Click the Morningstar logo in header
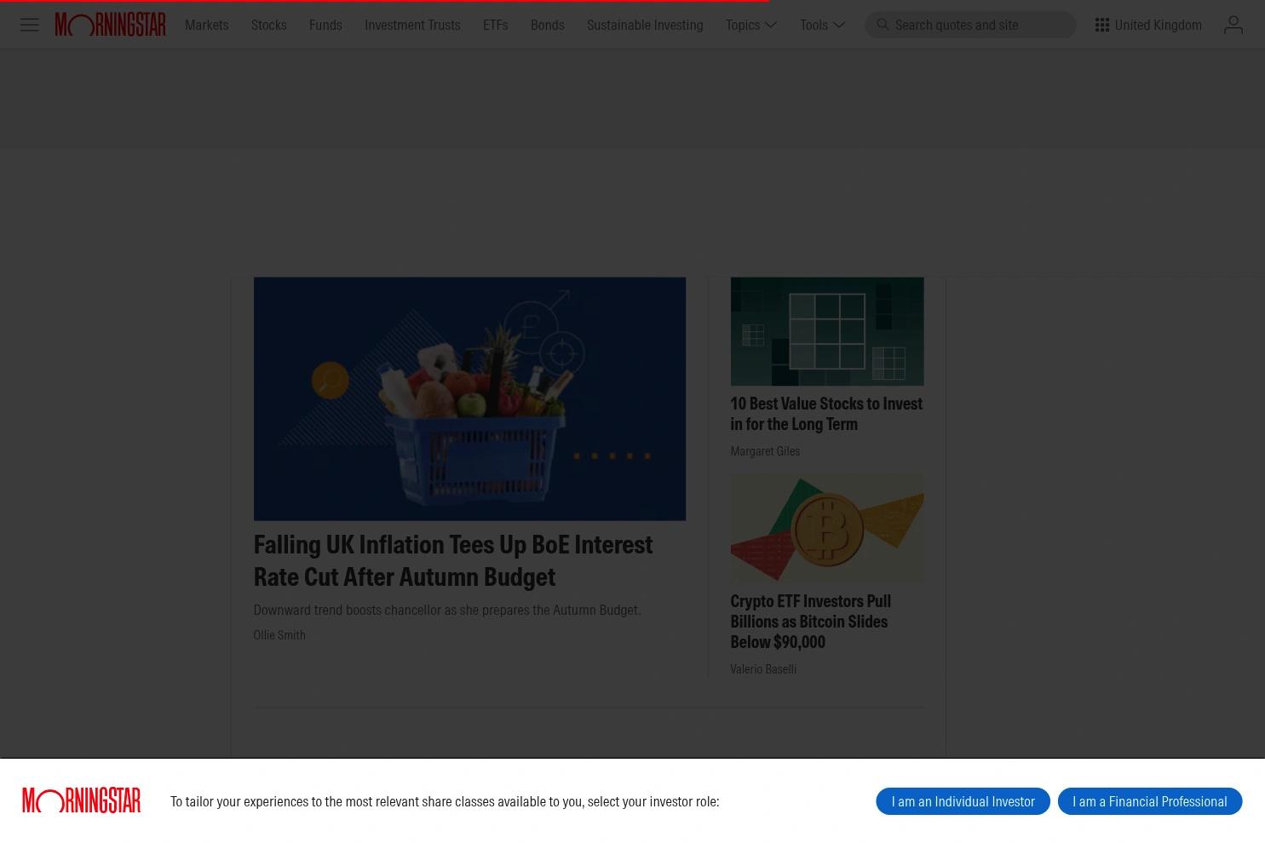The image size is (1265, 843). (111, 25)
